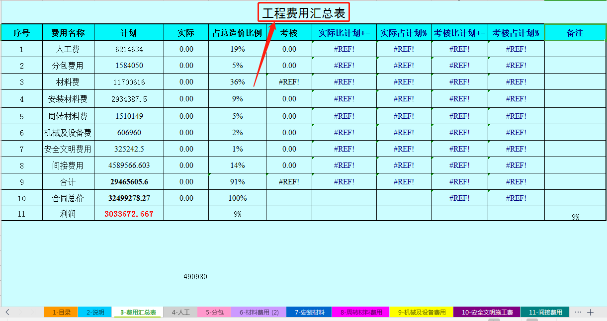Open the sheet tab overflow ellipsis menu
The height and width of the screenshot is (321, 607).
point(578,312)
